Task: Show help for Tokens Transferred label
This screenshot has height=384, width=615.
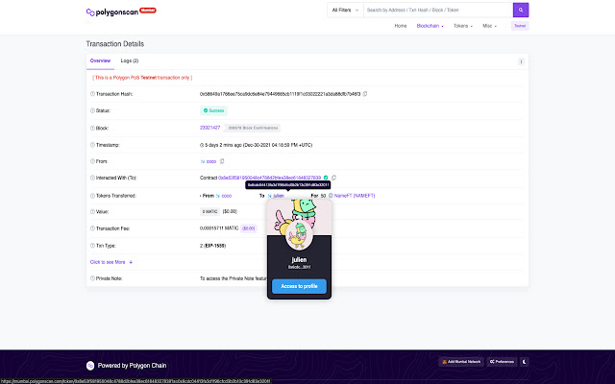Action: [92, 196]
